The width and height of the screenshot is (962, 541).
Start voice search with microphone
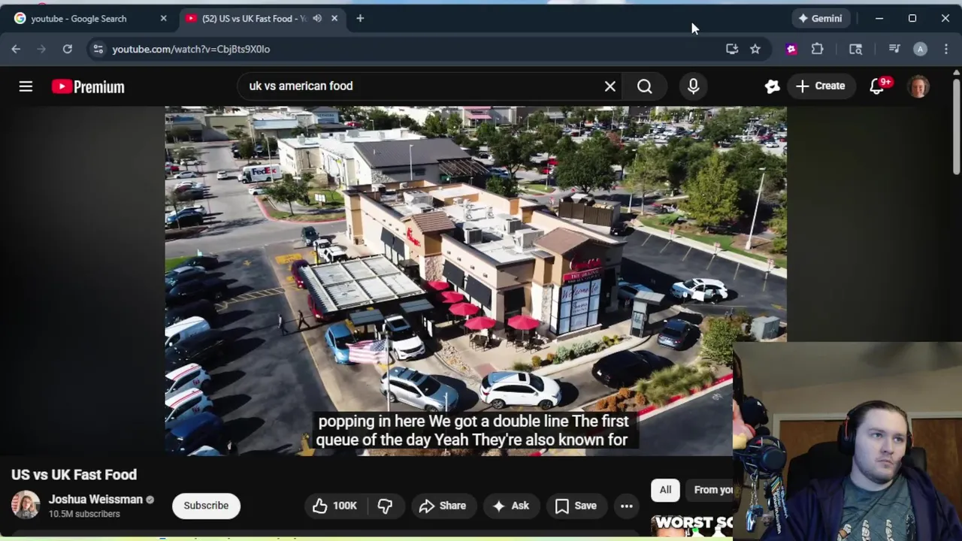point(693,86)
